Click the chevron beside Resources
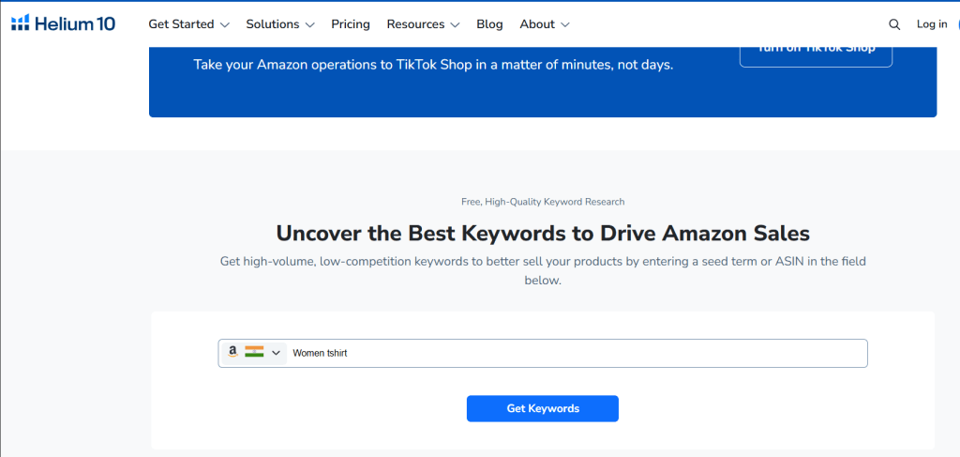 point(455,25)
